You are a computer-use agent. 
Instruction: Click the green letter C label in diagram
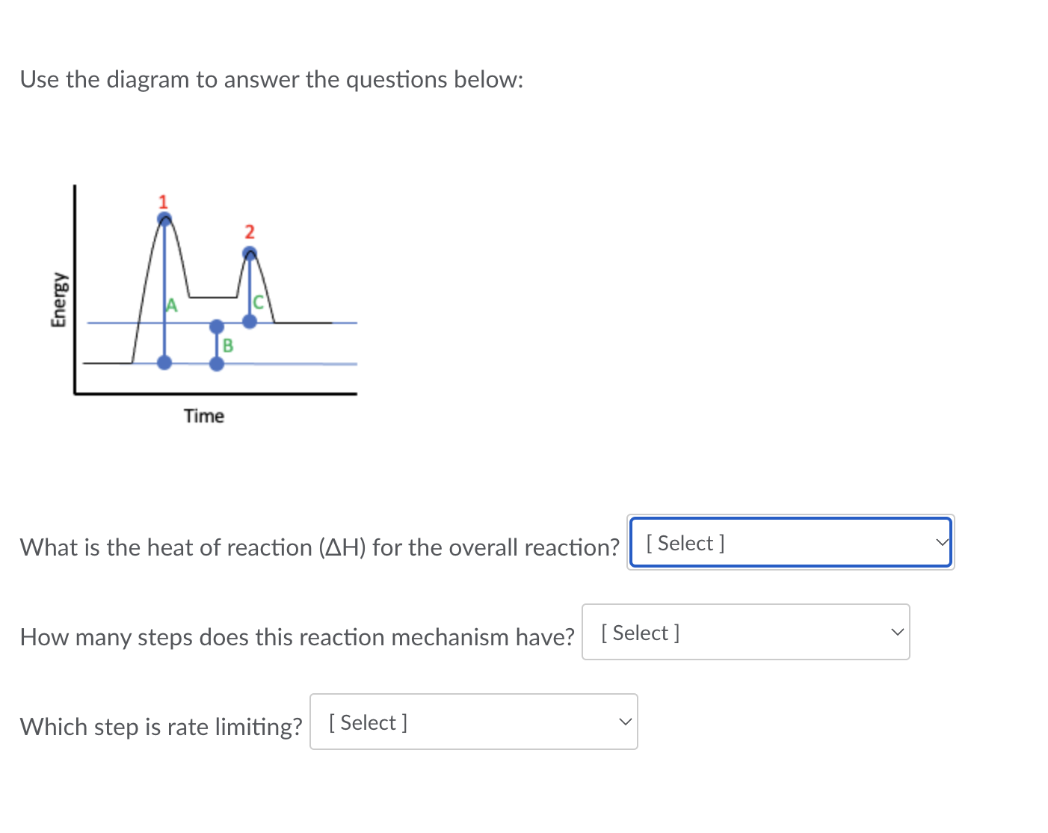259,302
